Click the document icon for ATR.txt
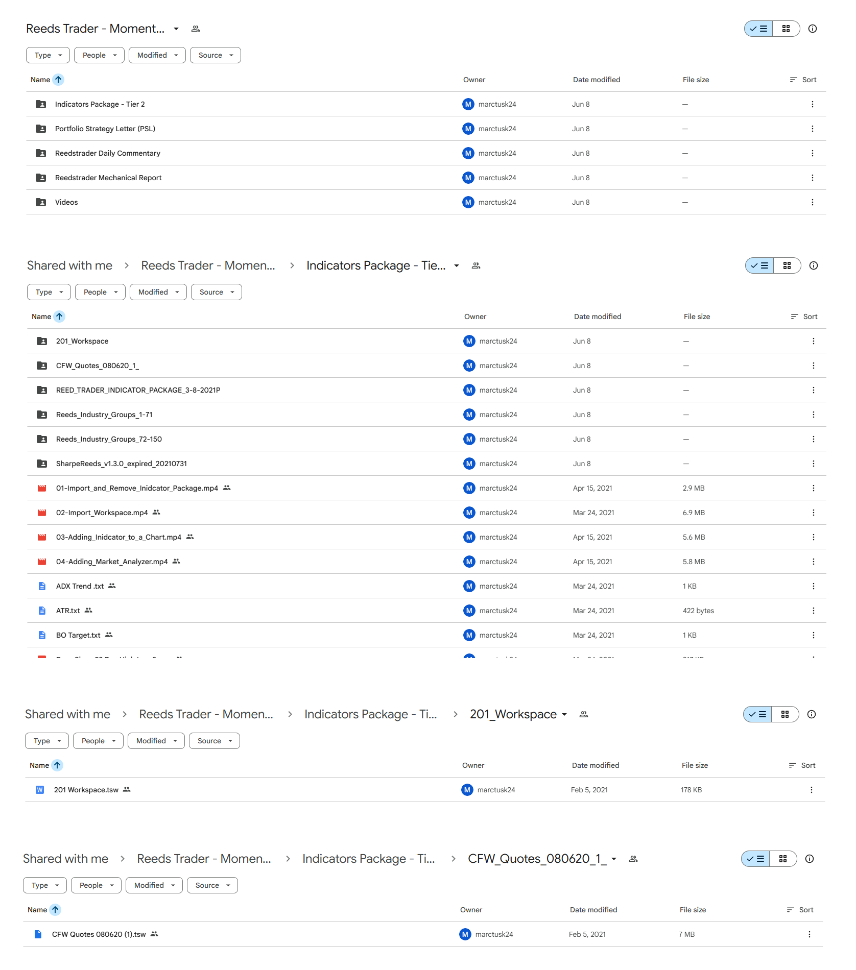Image resolution: width=856 pixels, height=970 pixels. [x=42, y=611]
